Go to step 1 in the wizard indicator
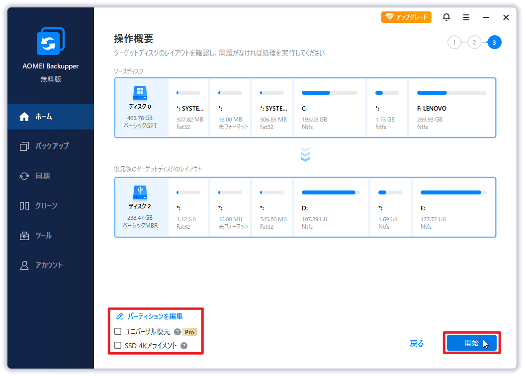Image resolution: width=524 pixels, height=376 pixels. click(x=454, y=42)
